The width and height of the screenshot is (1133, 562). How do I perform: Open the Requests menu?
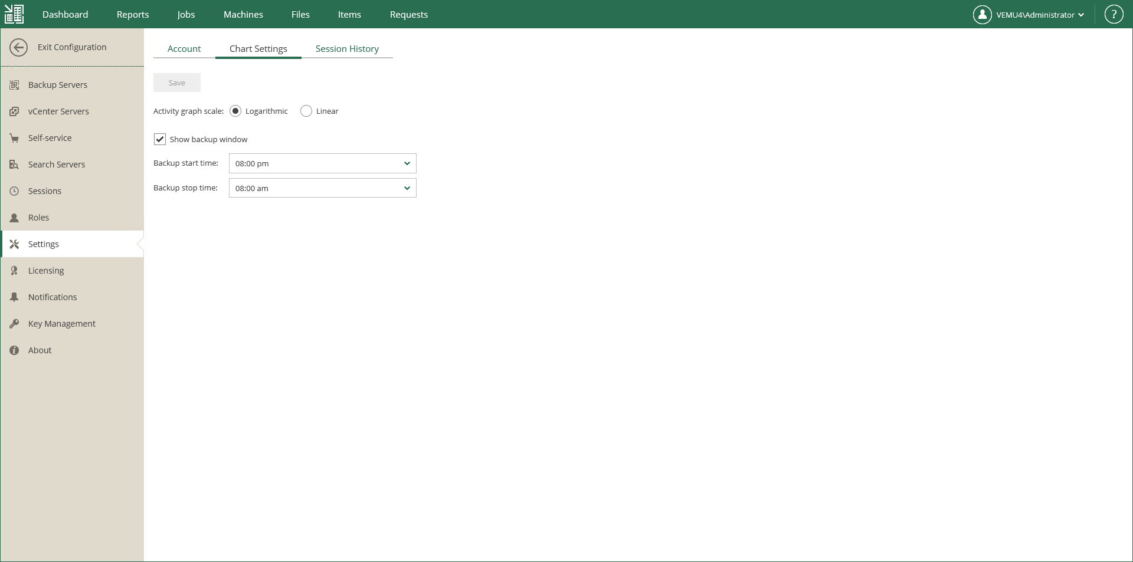[409, 14]
